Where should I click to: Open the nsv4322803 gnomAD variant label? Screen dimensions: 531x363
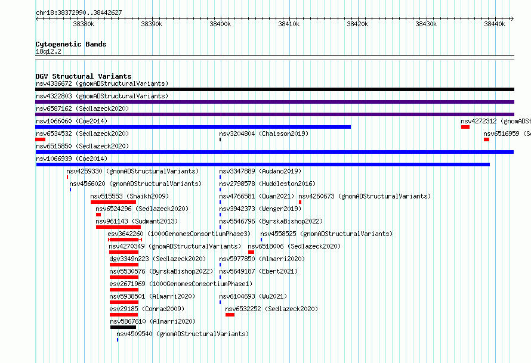point(102,96)
